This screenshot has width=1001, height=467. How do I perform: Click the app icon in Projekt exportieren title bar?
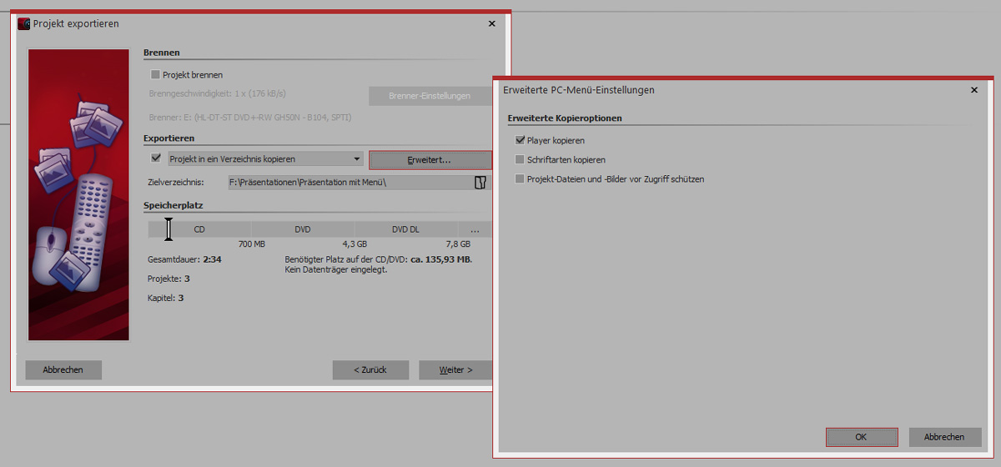pos(24,24)
